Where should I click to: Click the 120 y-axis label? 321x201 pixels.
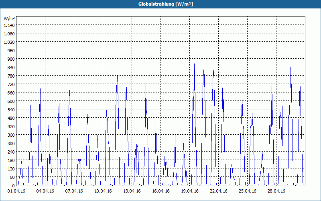point(11,168)
